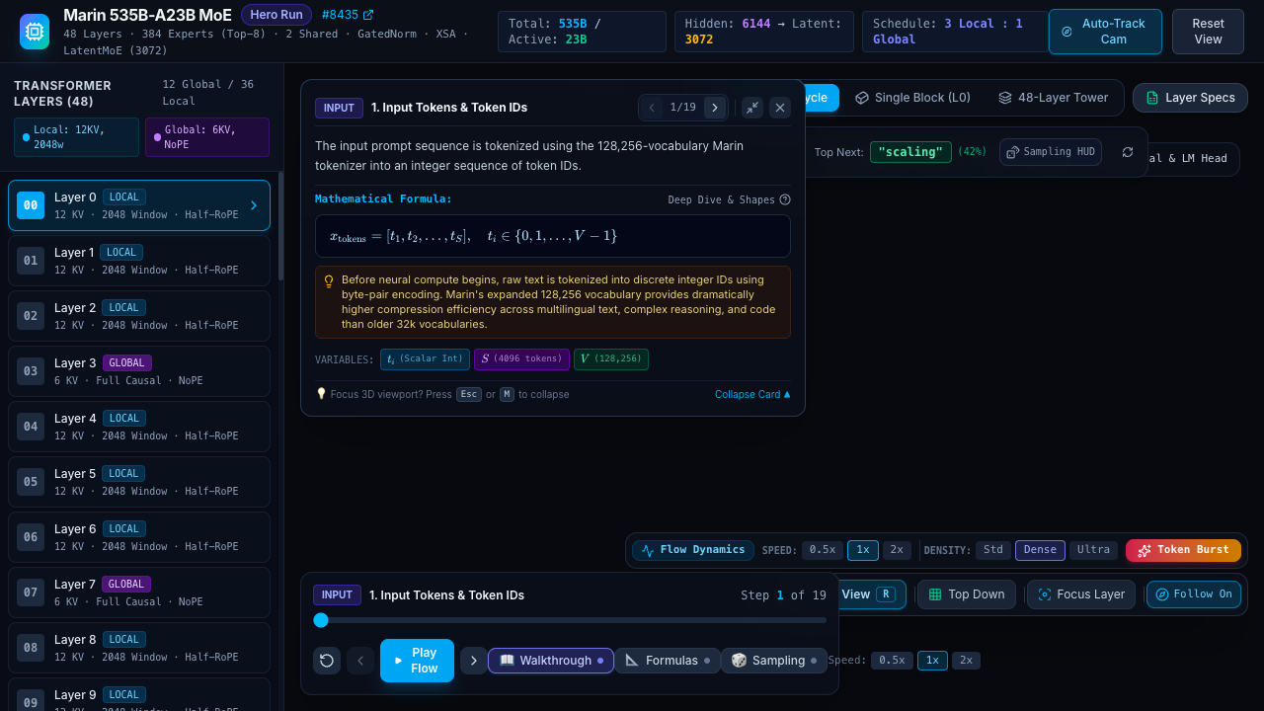The image size is (1264, 711).
Task: Open the #8435 run link
Action: point(348,15)
